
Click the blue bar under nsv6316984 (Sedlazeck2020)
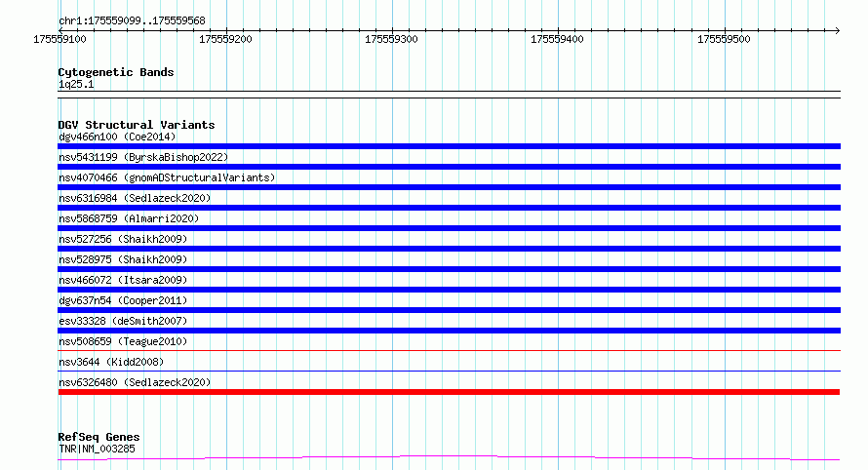coord(449,208)
